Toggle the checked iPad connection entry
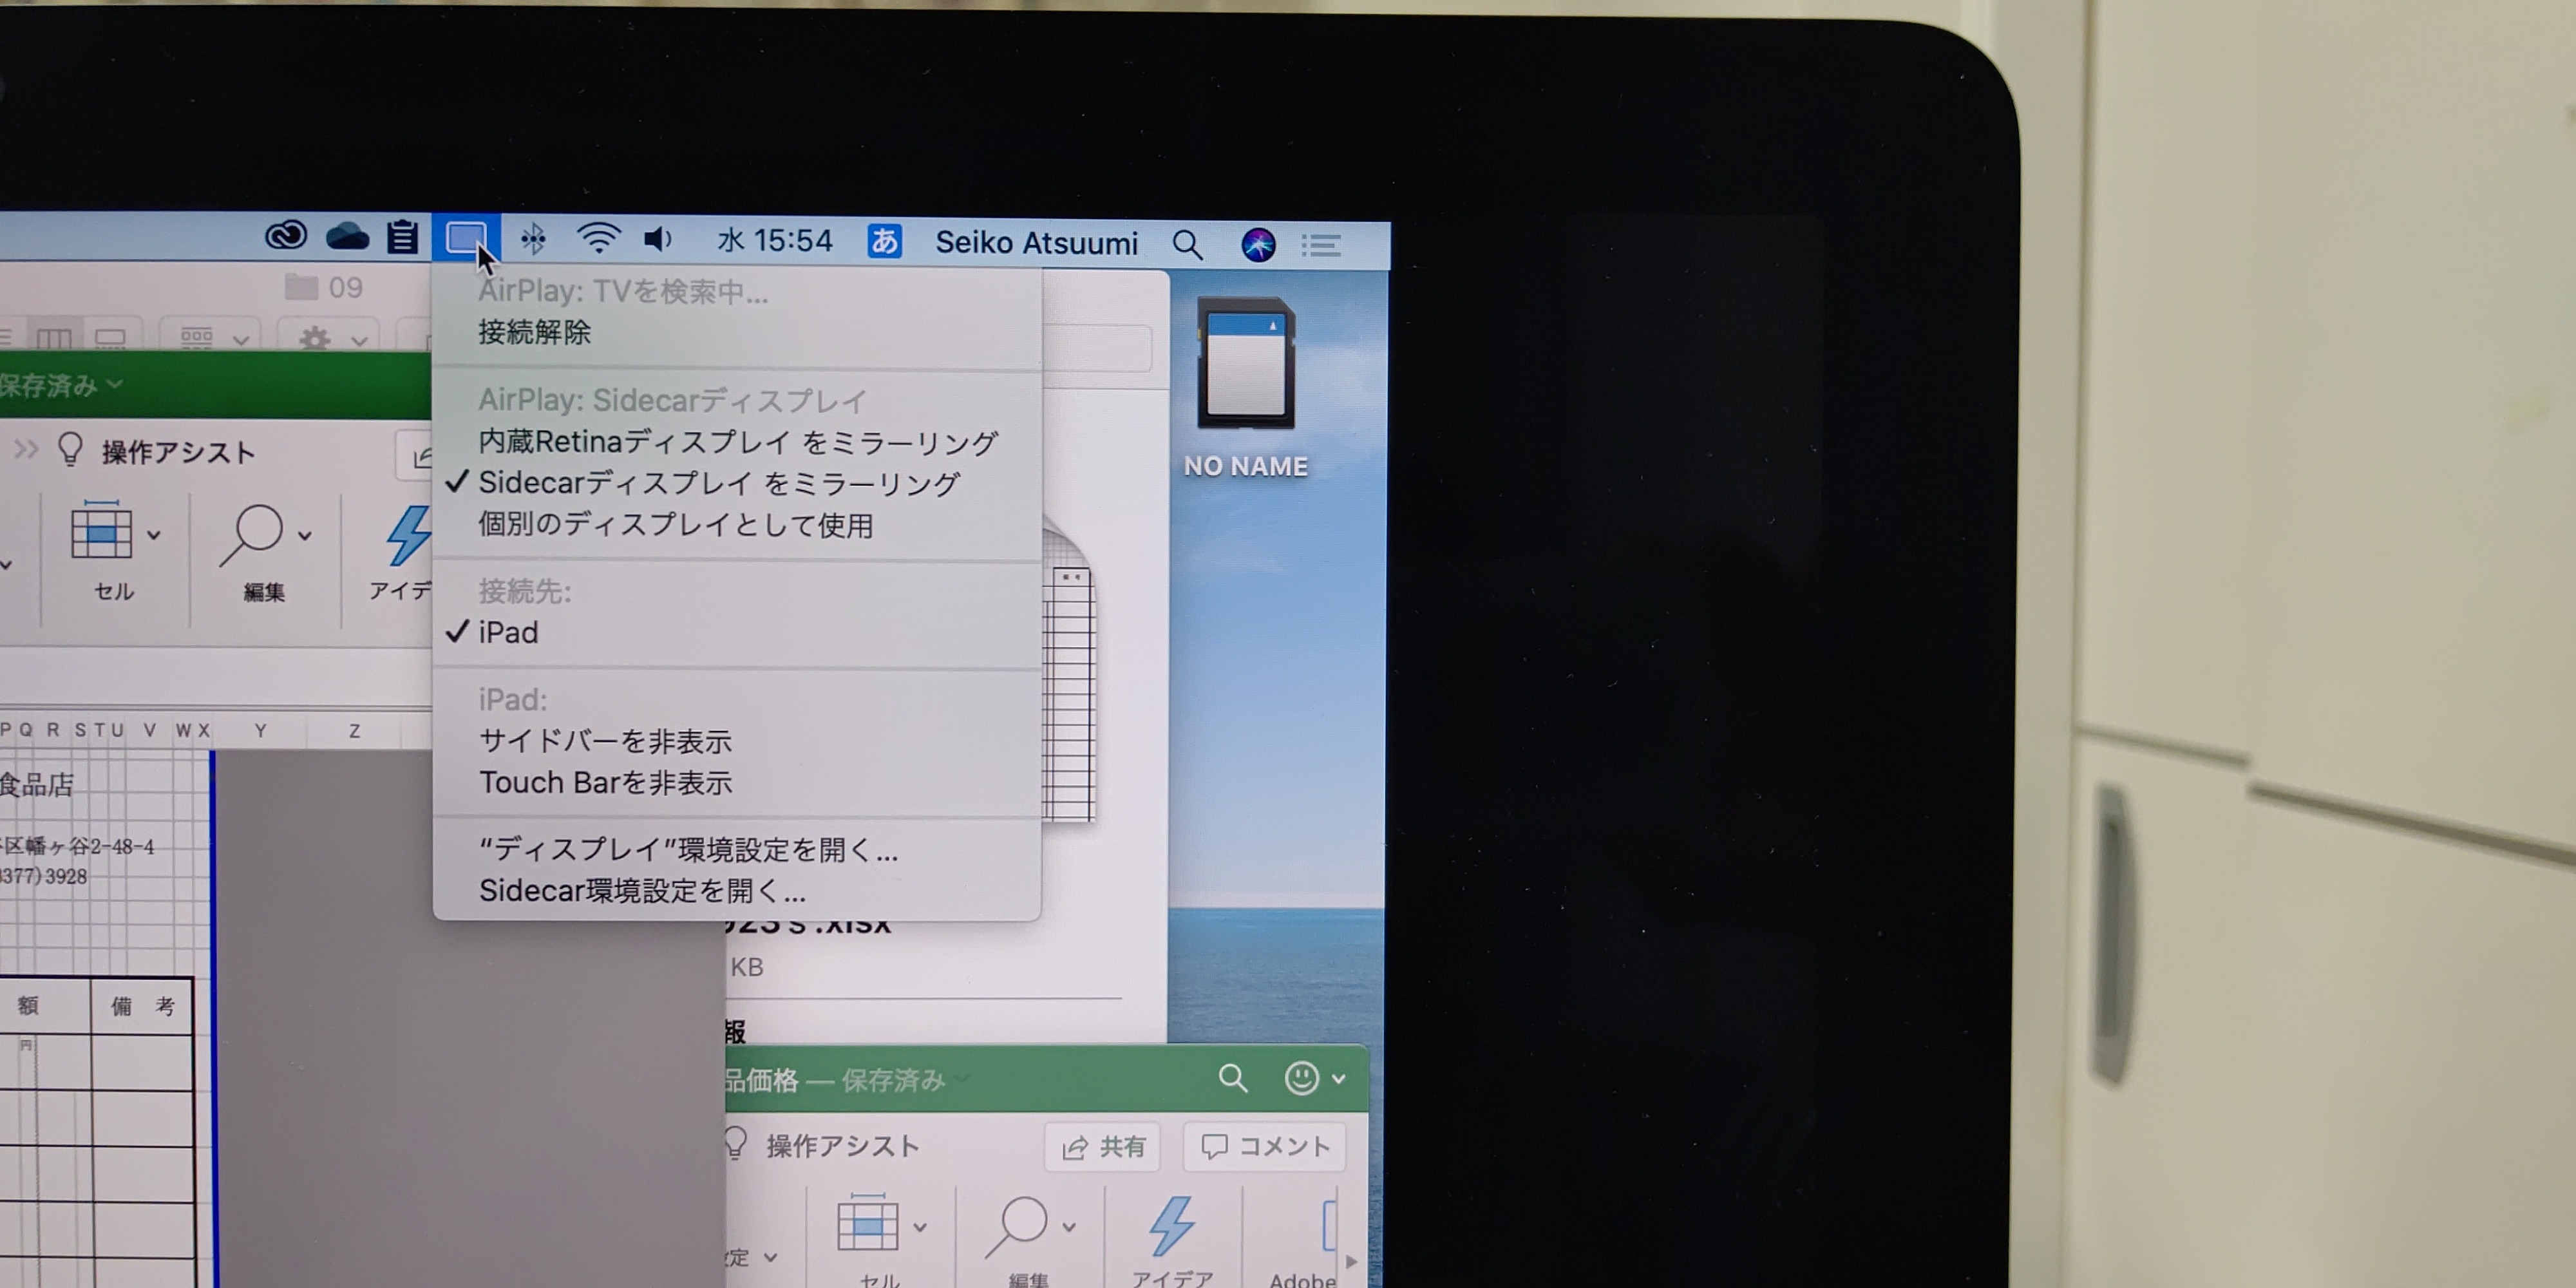 coord(508,632)
